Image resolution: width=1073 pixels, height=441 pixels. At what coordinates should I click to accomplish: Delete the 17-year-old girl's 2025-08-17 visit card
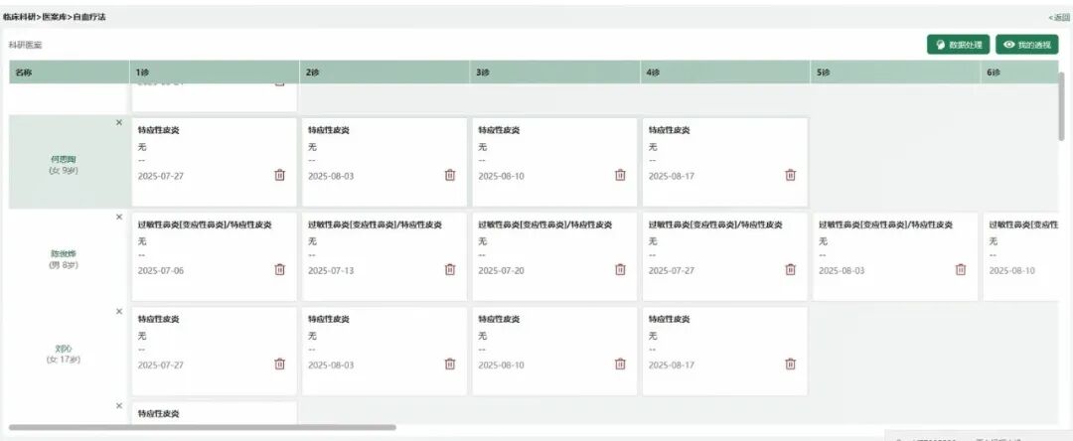coord(791,364)
